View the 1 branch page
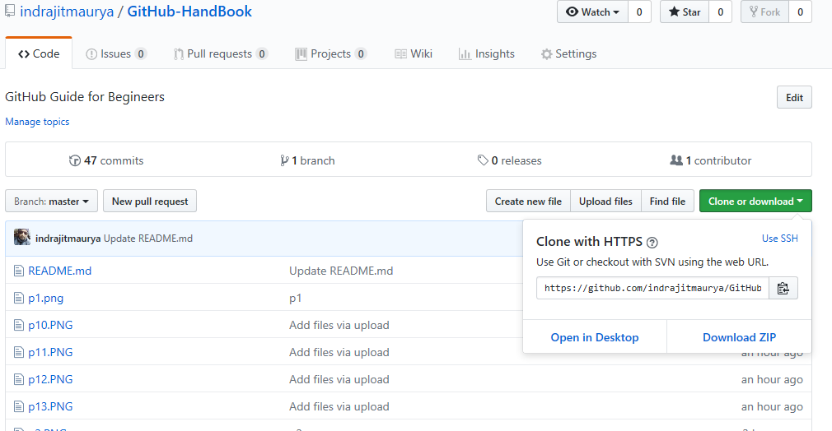Screen dimensions: 832x431 pyautogui.click(x=308, y=160)
